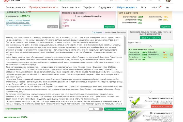Open link Получить кнопку уникальности
Image resolution: width=183 pixels, height=122 pixels.
point(19,25)
